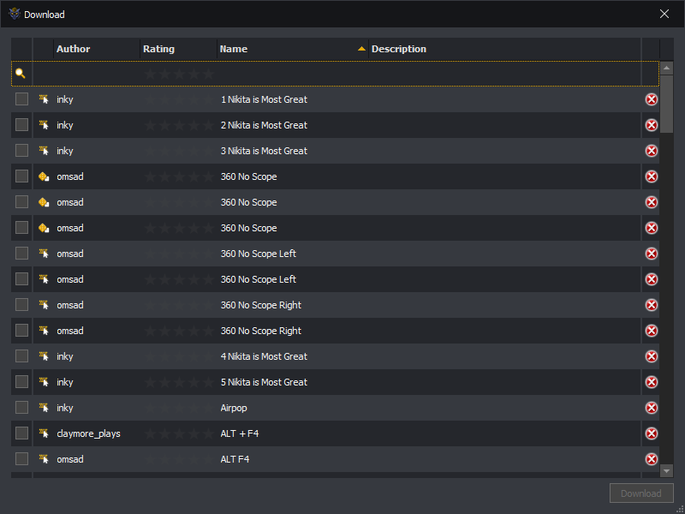Click the app logo in the title bar
Viewport: 685px width, 514px height.
click(x=15, y=14)
